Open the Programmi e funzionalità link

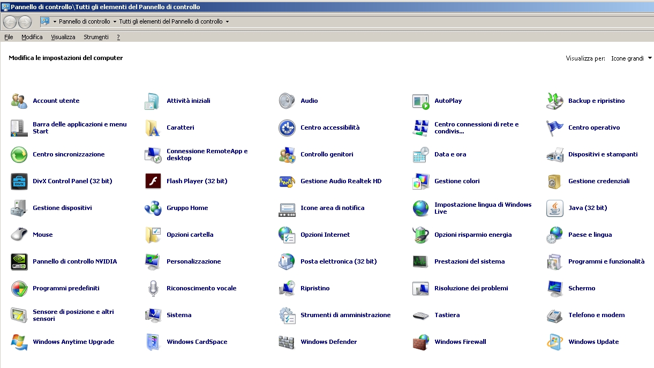pyautogui.click(x=606, y=261)
